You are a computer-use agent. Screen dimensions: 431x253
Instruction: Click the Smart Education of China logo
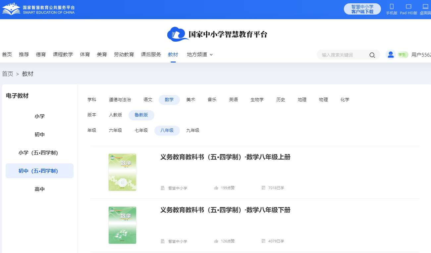click(x=39, y=9)
